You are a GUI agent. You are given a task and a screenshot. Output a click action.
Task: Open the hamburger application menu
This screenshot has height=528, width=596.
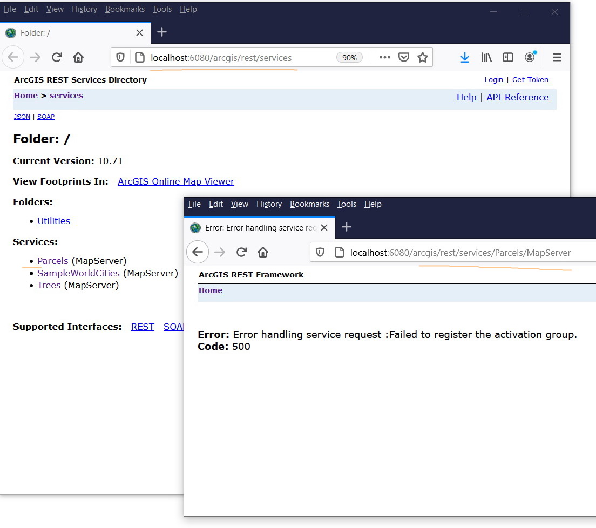pos(557,57)
